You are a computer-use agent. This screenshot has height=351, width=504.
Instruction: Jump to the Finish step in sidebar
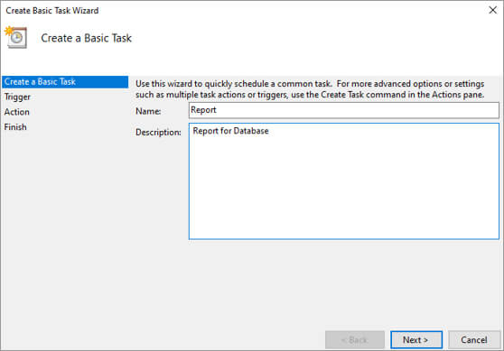(15, 127)
